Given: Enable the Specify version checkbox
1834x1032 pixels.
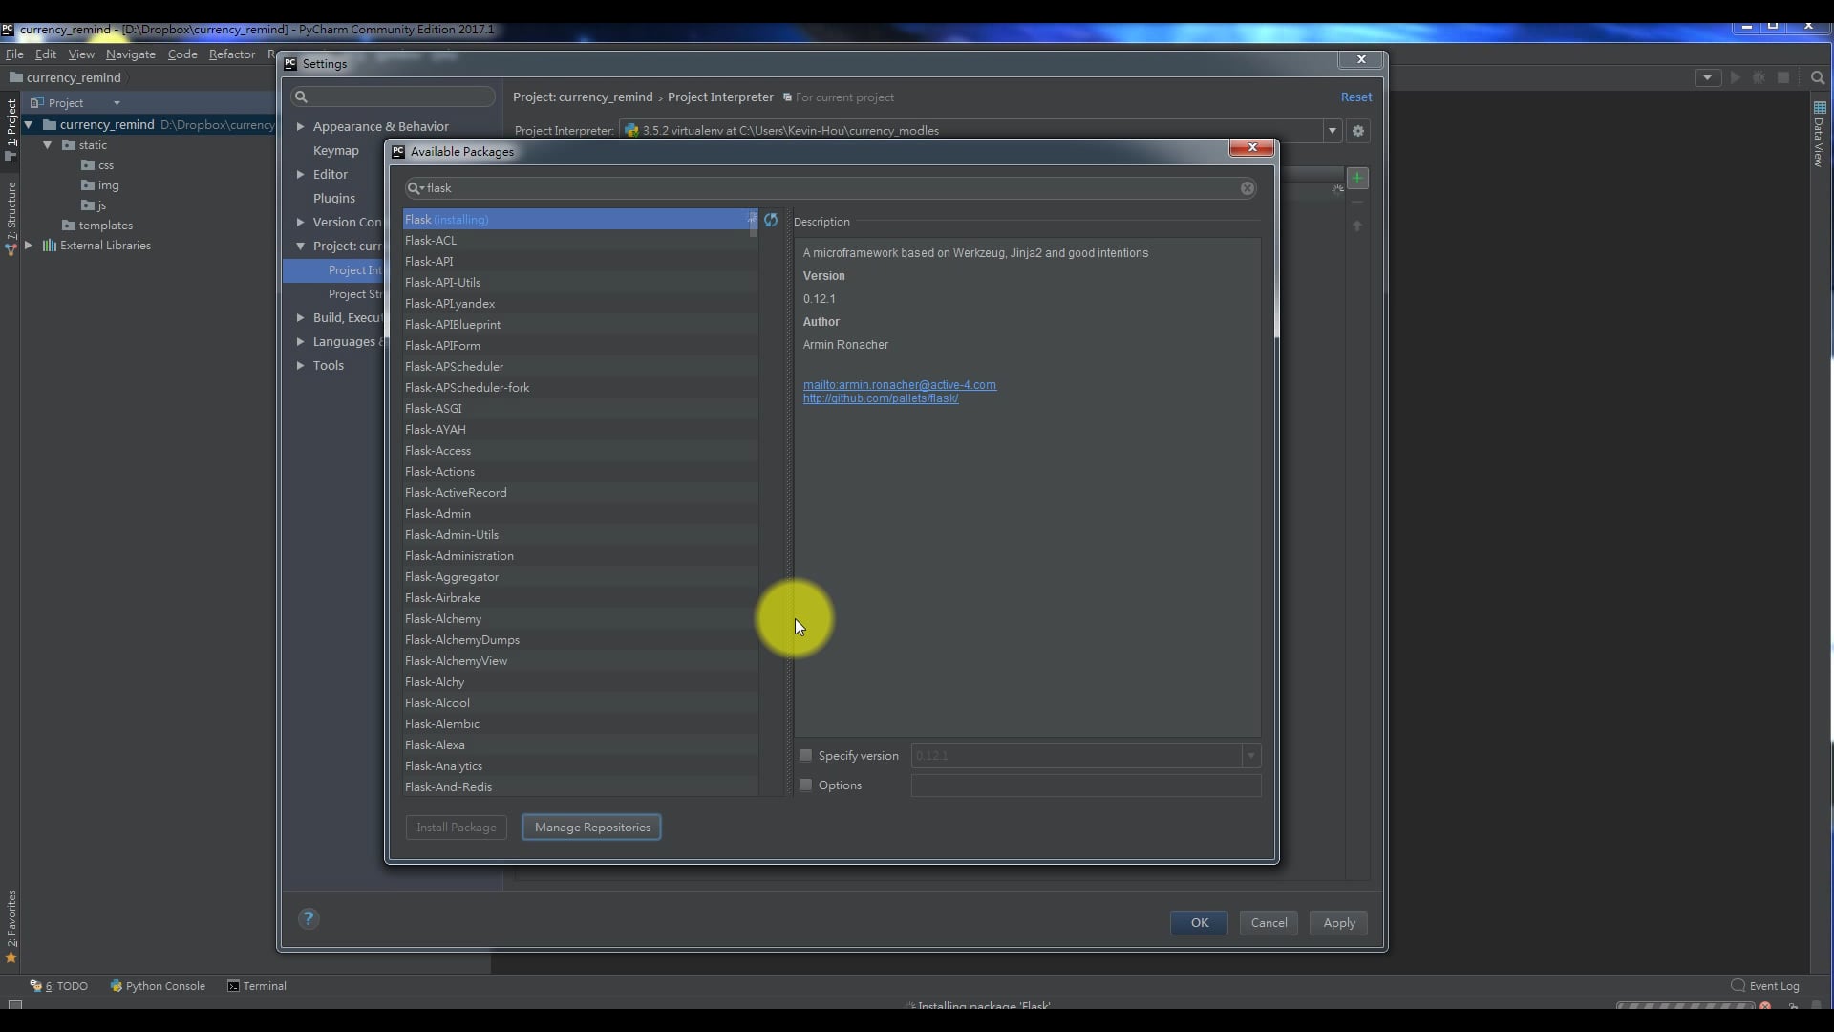Looking at the screenshot, I should point(805,756).
